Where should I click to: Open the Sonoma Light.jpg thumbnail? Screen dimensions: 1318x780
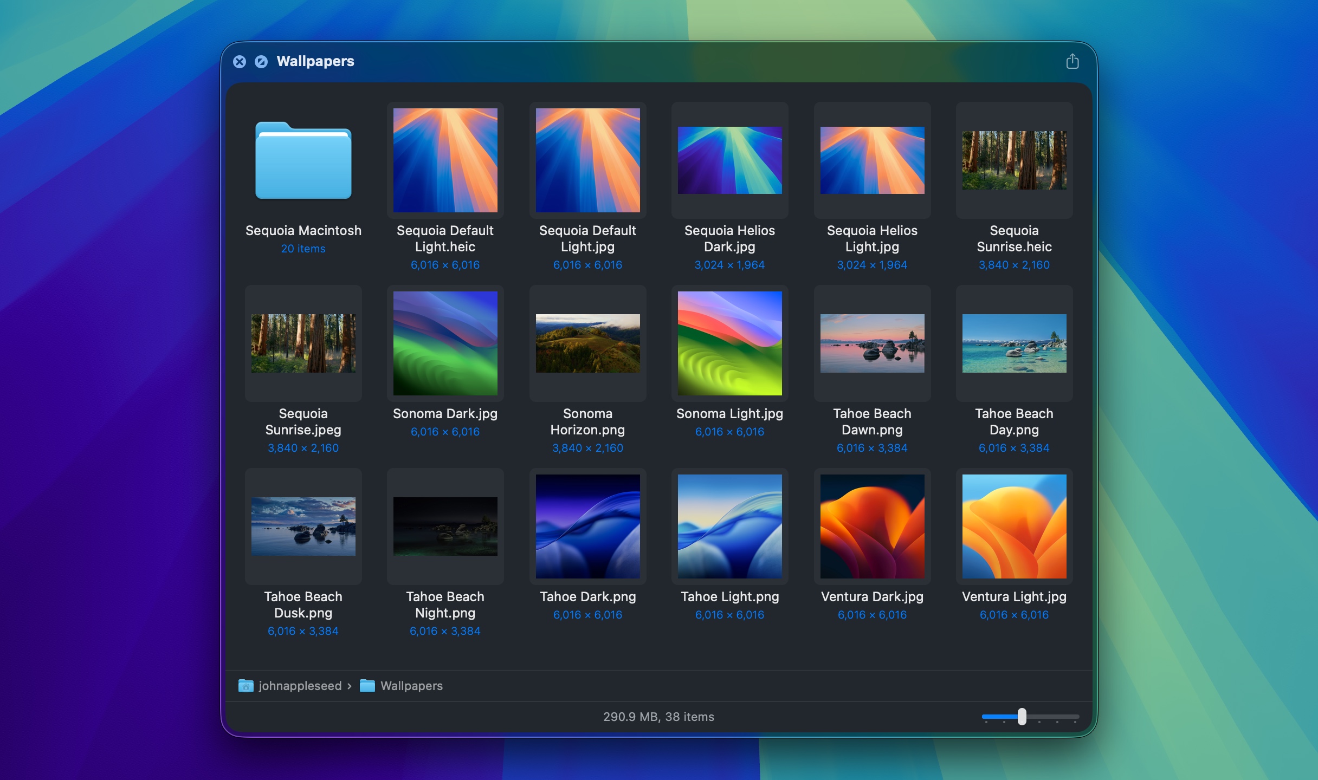729,343
